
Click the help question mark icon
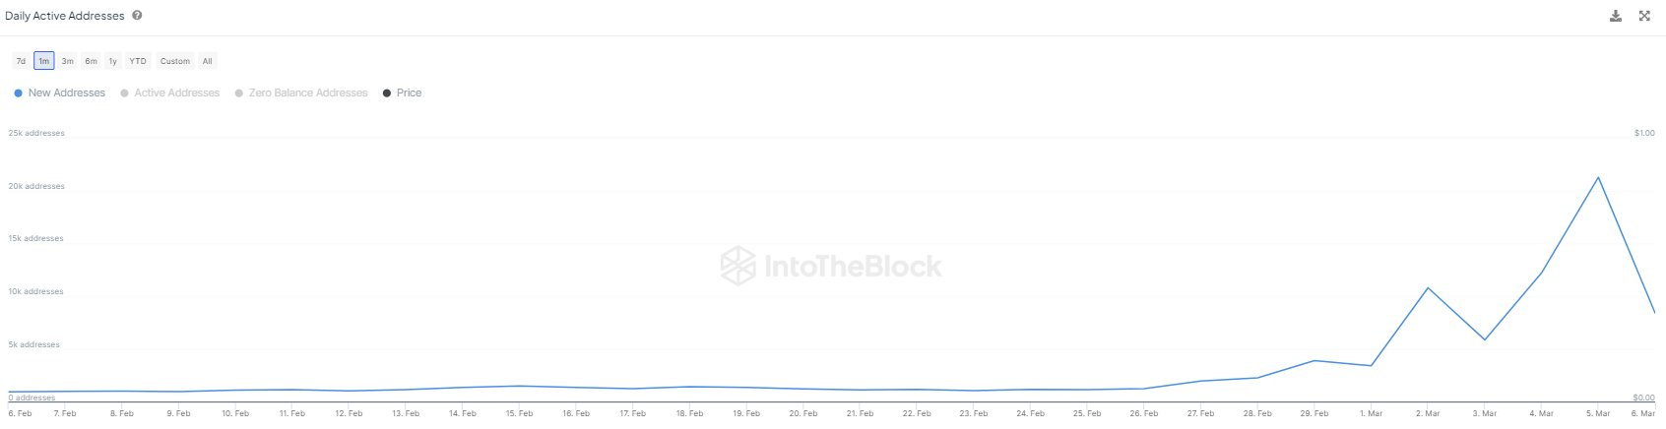(x=137, y=16)
